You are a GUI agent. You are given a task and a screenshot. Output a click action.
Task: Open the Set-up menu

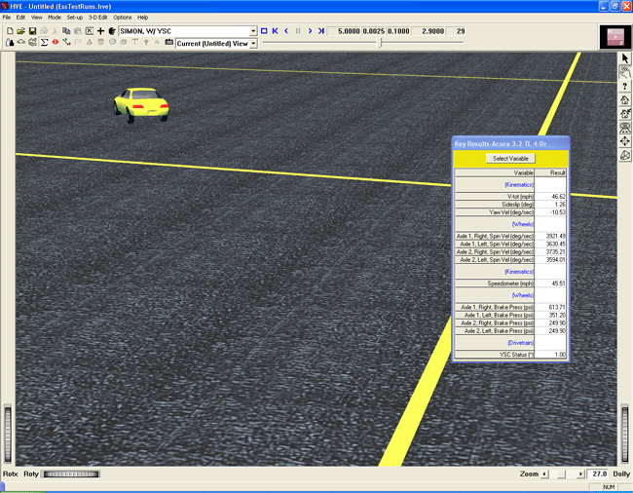click(x=75, y=18)
